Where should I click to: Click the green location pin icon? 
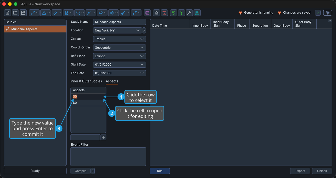[174, 13]
